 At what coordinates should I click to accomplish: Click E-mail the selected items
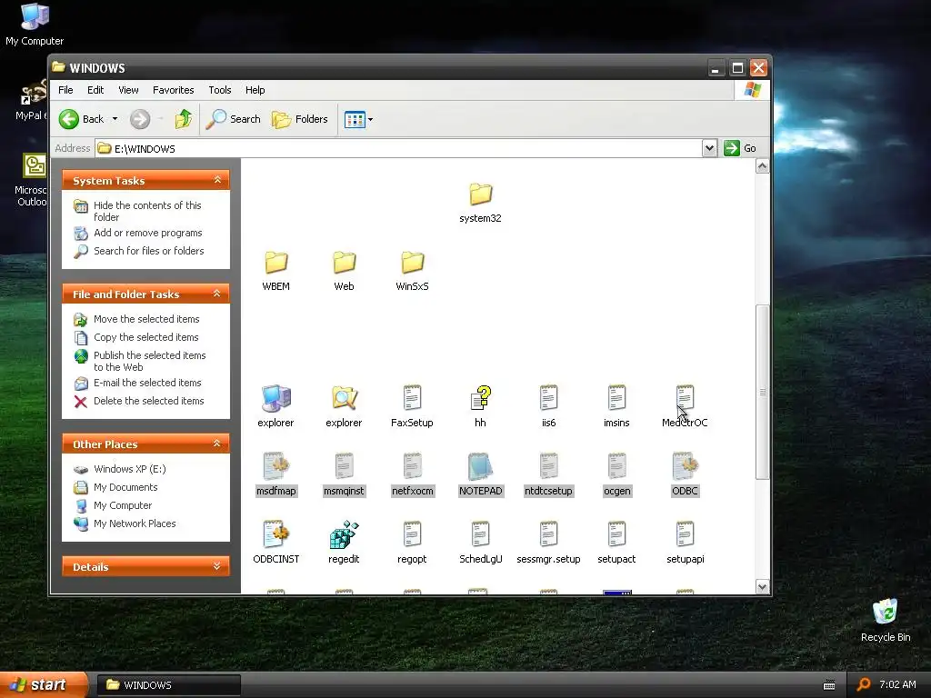pos(147,383)
